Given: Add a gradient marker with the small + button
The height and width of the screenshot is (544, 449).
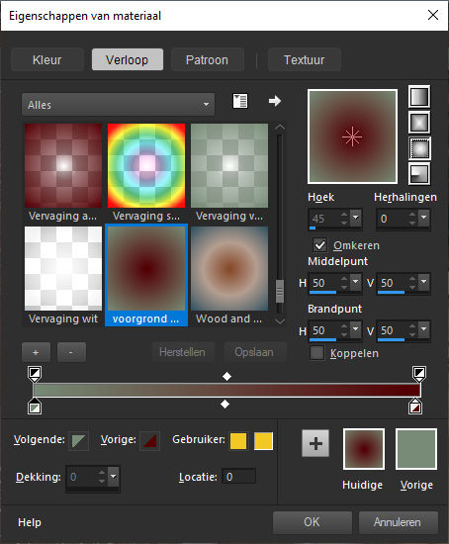Looking at the screenshot, I should 36,352.
